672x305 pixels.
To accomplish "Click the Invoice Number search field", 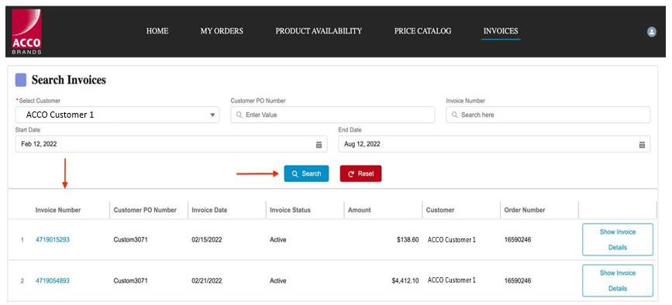I will click(x=548, y=115).
